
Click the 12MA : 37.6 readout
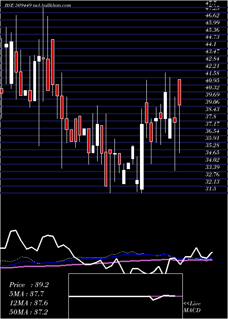pos(29,303)
